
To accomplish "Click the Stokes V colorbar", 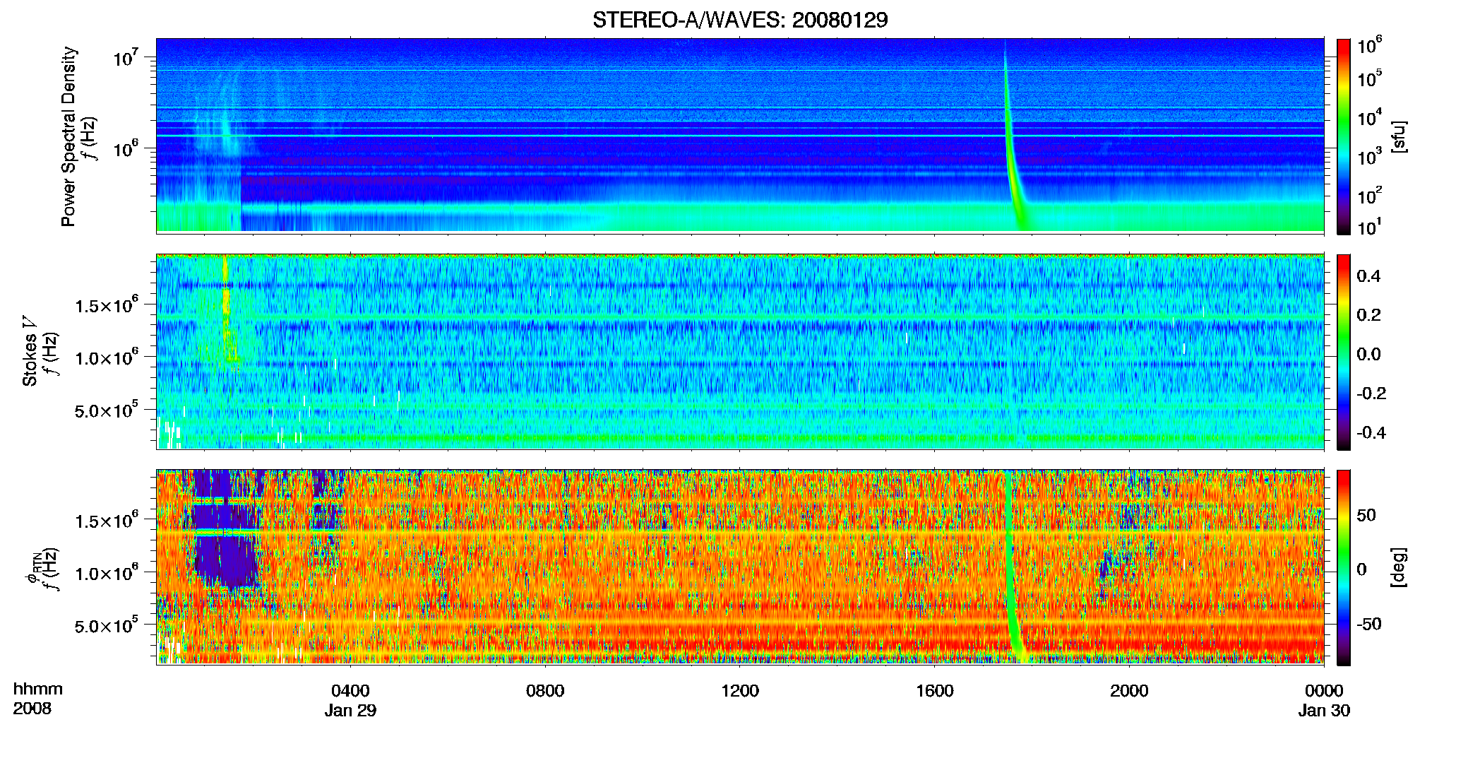I will [1344, 352].
